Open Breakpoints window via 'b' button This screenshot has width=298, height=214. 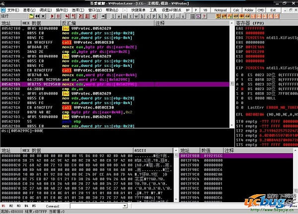165,16
